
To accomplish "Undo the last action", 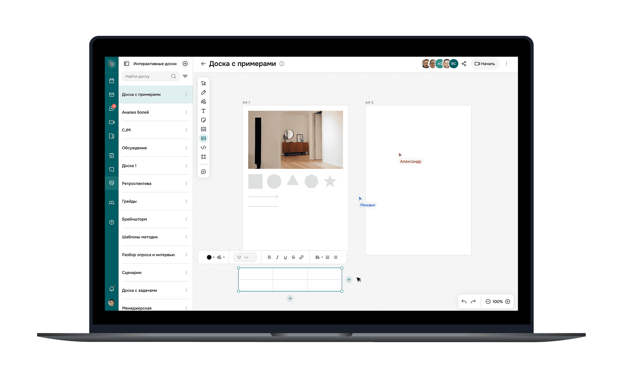I will pos(464,302).
